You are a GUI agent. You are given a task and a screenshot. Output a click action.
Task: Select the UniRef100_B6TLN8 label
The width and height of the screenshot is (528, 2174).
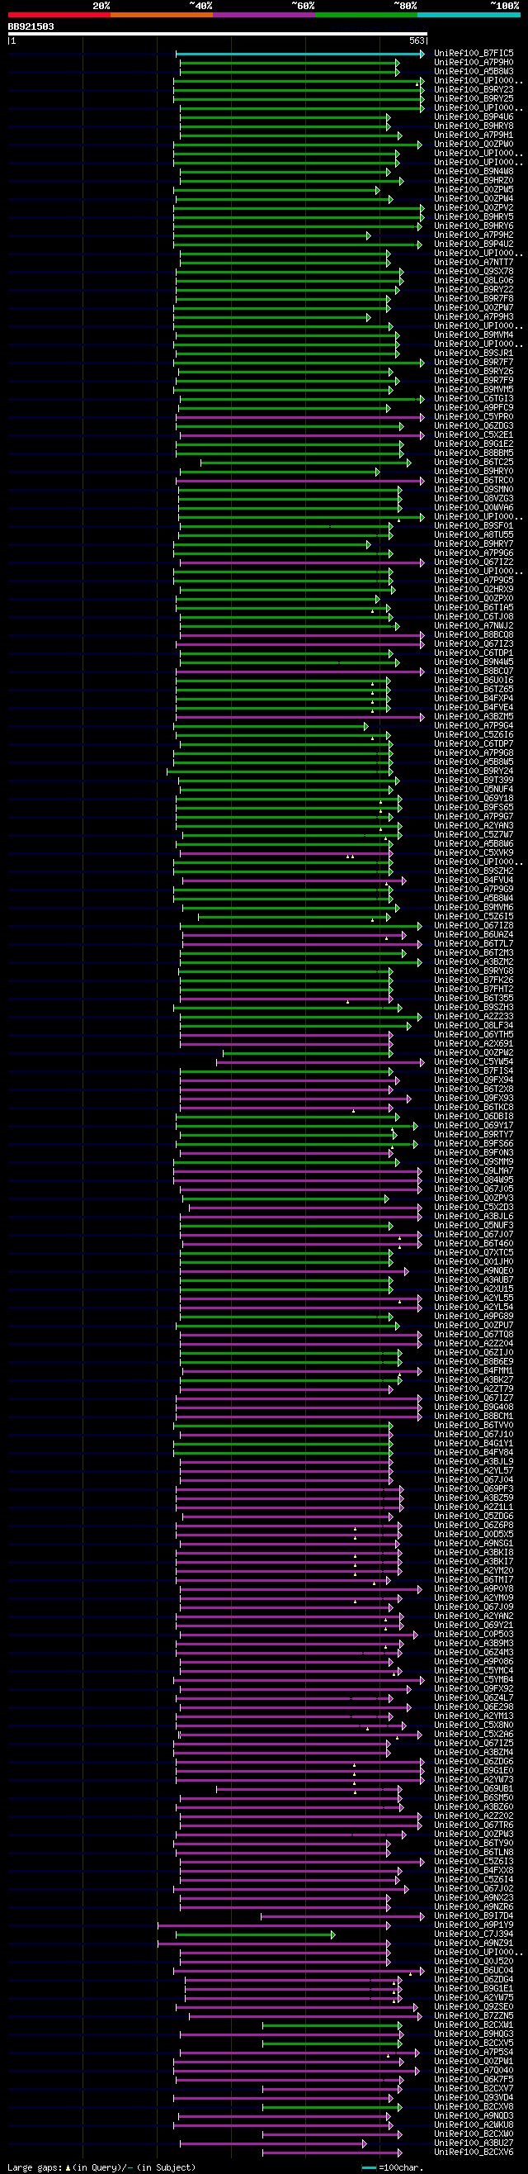pyautogui.click(x=474, y=1853)
